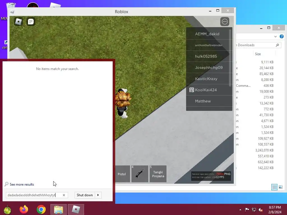Click the player list scrollbar

tap(230, 58)
